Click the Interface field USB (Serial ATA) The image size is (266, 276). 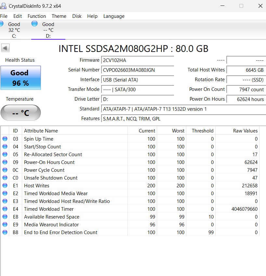pyautogui.click(x=138, y=80)
